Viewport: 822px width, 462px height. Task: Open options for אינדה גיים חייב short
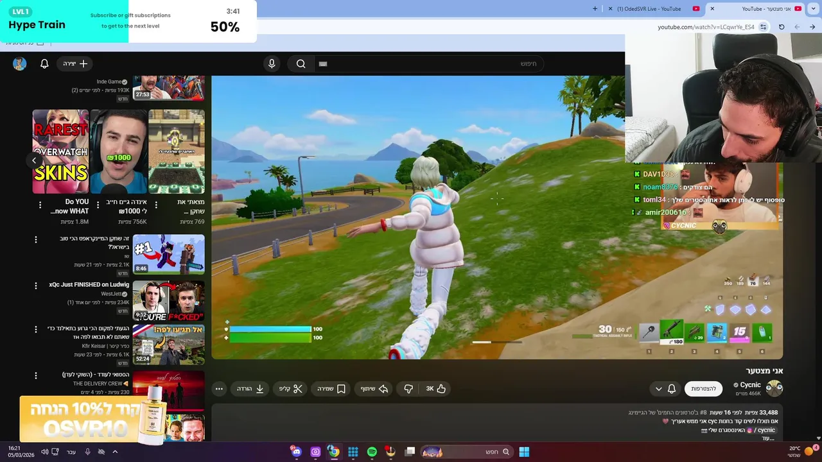(98, 205)
